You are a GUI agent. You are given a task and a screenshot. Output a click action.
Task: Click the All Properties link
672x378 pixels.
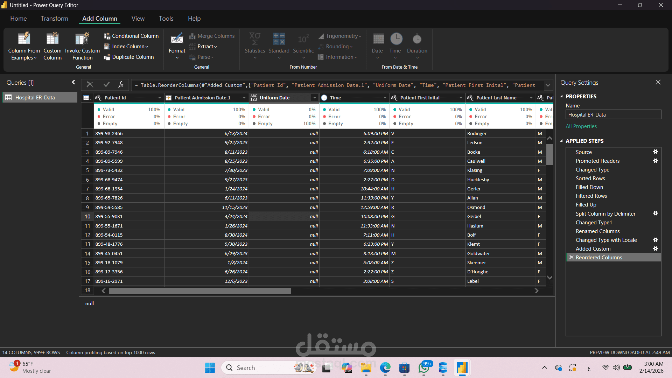pyautogui.click(x=581, y=126)
